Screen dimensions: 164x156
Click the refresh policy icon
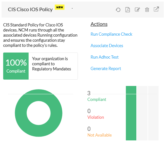[x=118, y=10]
